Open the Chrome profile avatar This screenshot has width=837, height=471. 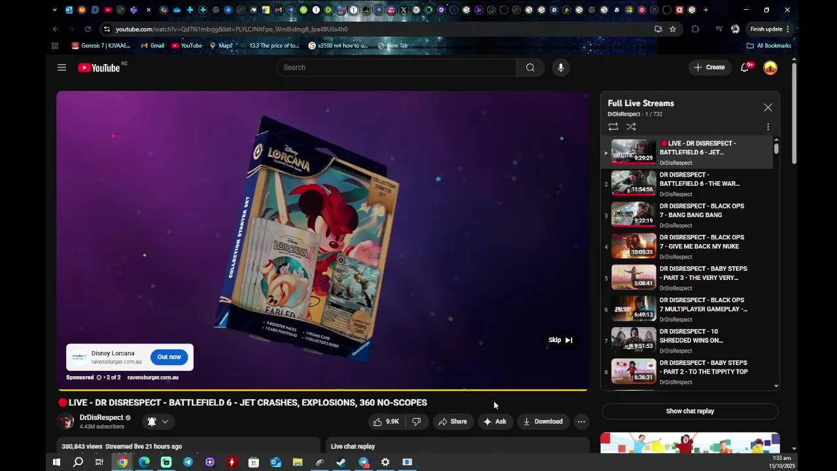tap(735, 29)
